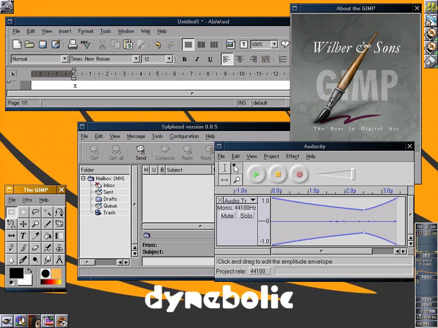Select the Fuzzy Select magic wand tool
The width and height of the screenshot is (438, 328).
click(x=47, y=212)
